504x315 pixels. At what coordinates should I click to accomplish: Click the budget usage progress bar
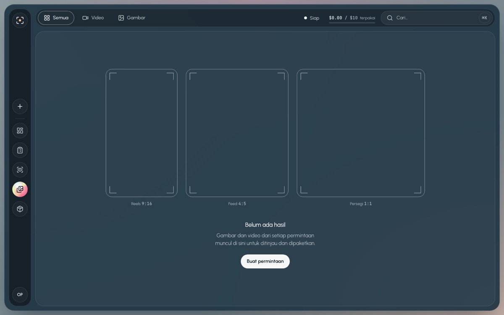pos(352,23)
